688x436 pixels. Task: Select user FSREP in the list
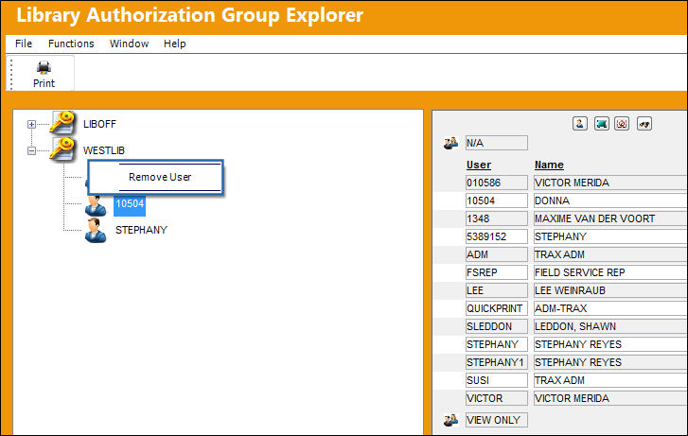[x=497, y=272]
